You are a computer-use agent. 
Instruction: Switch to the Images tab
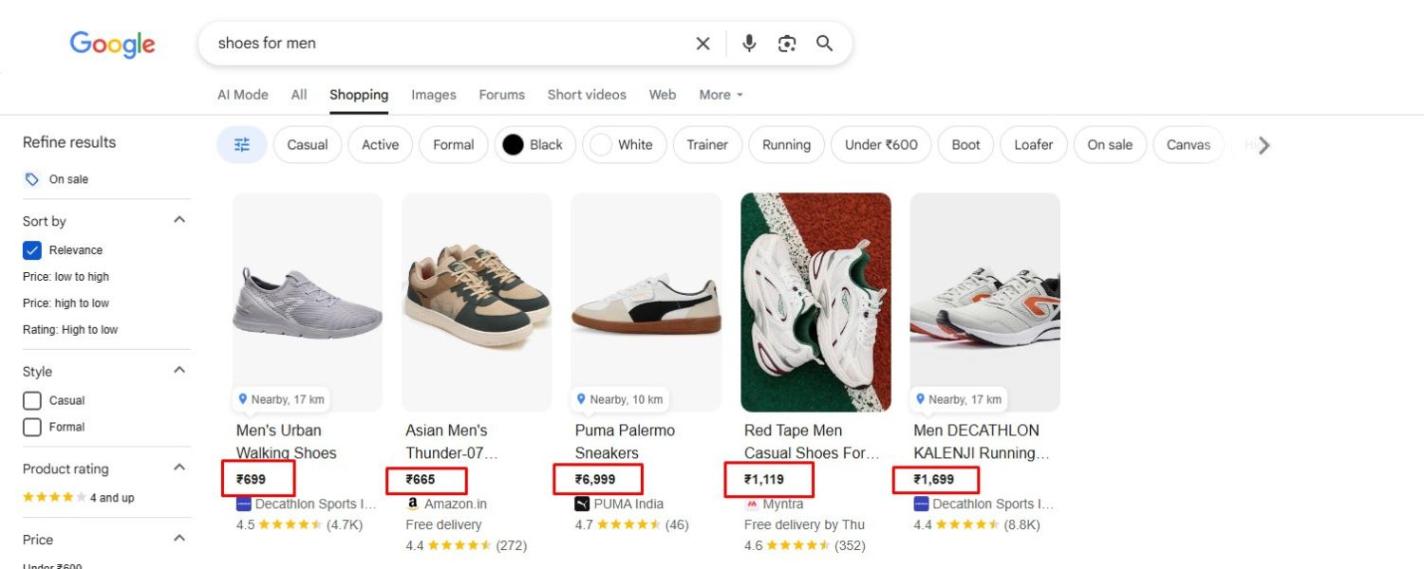coord(433,94)
